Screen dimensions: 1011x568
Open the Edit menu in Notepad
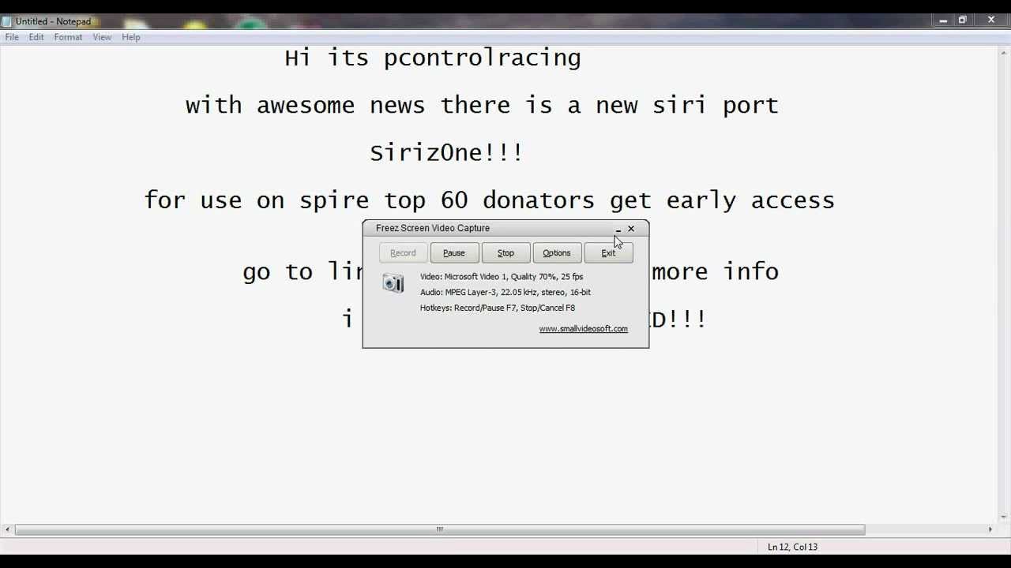tap(36, 37)
